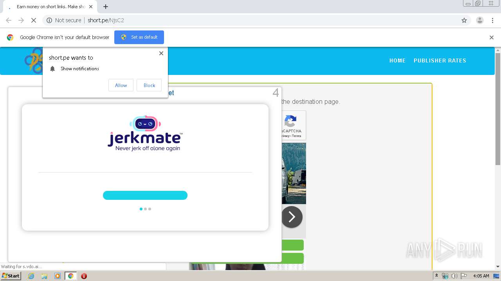Click the network tray icon
The image size is (501, 281).
445,276
